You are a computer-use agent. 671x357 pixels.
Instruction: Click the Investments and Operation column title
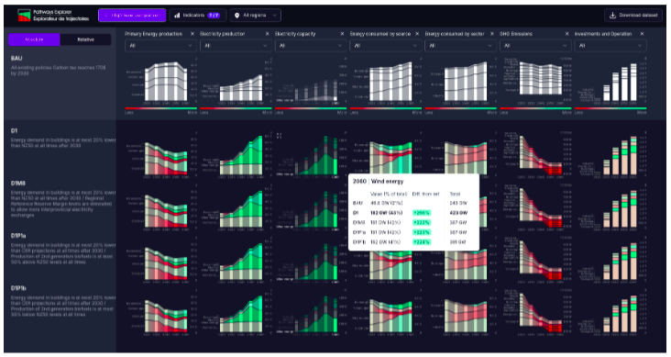(603, 34)
